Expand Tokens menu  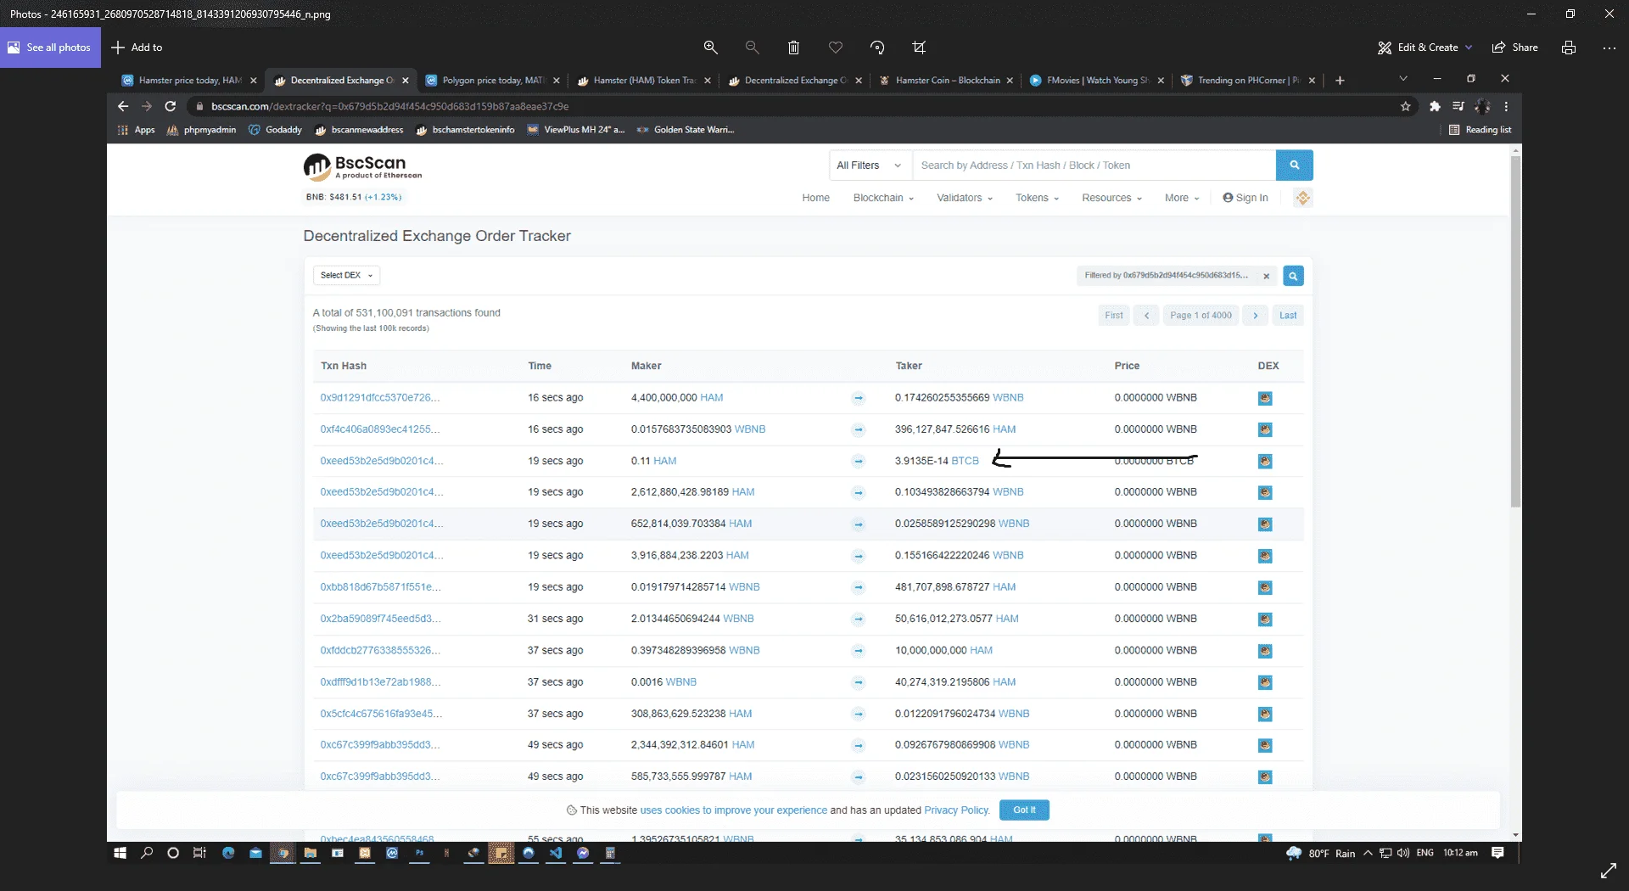(1037, 198)
